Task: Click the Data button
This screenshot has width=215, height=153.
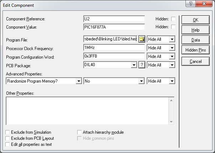Action: (195, 40)
